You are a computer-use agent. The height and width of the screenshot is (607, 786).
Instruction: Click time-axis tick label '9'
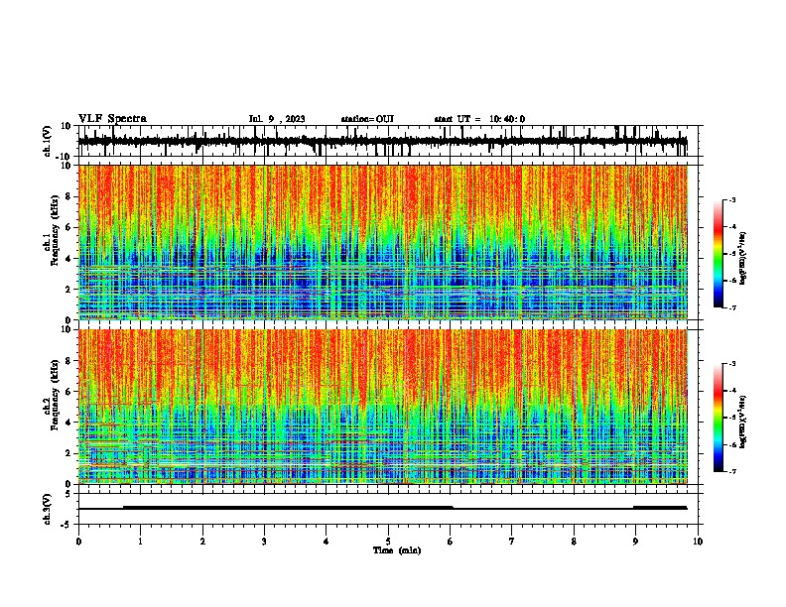click(x=635, y=542)
